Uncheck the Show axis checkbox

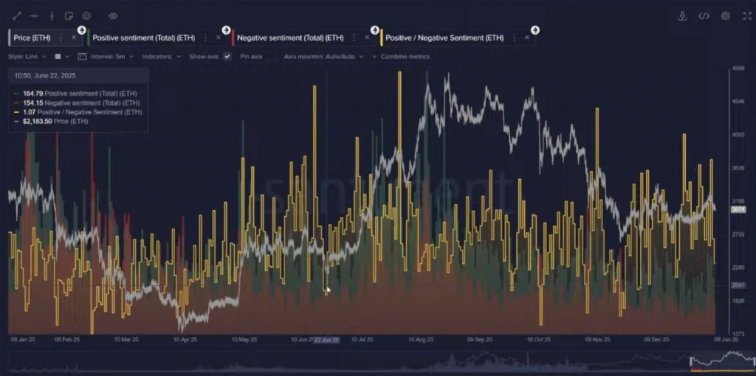click(227, 56)
